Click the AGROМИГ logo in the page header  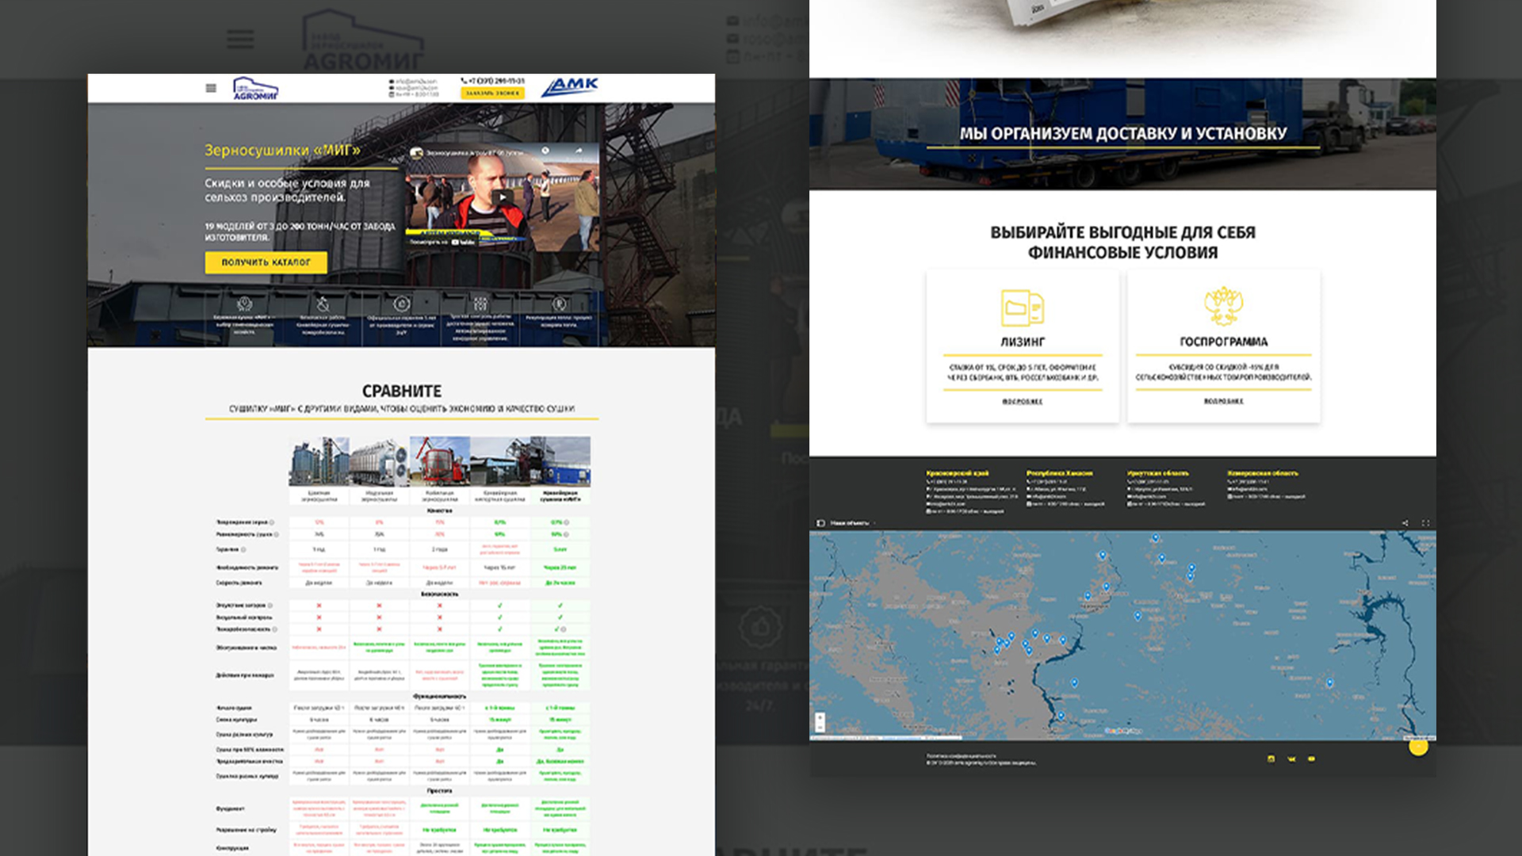(x=256, y=88)
